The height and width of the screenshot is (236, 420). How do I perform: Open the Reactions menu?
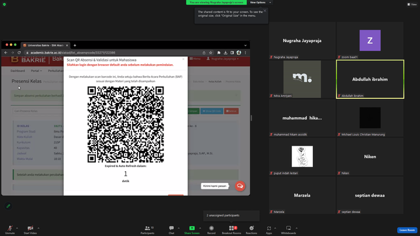[x=251, y=229]
